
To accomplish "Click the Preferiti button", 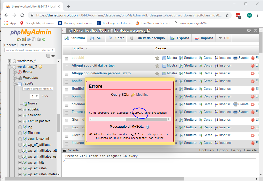I will 25,45.
